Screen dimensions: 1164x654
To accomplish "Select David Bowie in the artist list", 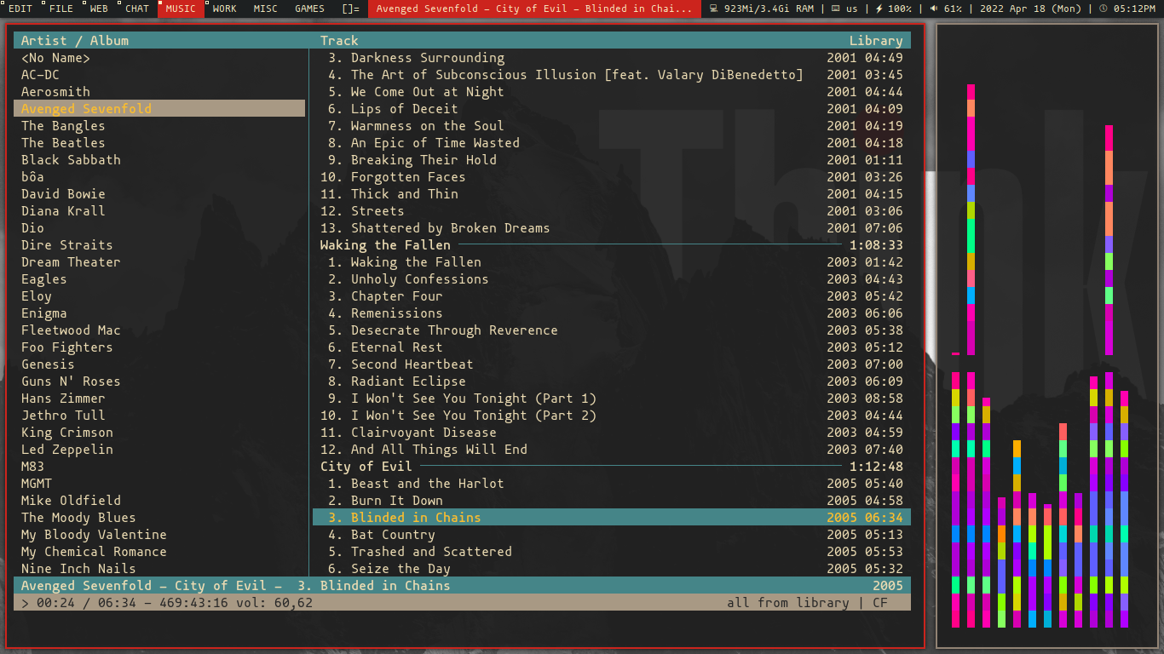I will click(x=159, y=194).
